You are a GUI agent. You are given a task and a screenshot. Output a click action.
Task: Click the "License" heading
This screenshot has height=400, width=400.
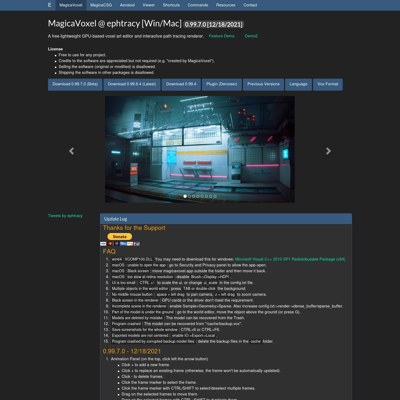click(55, 49)
